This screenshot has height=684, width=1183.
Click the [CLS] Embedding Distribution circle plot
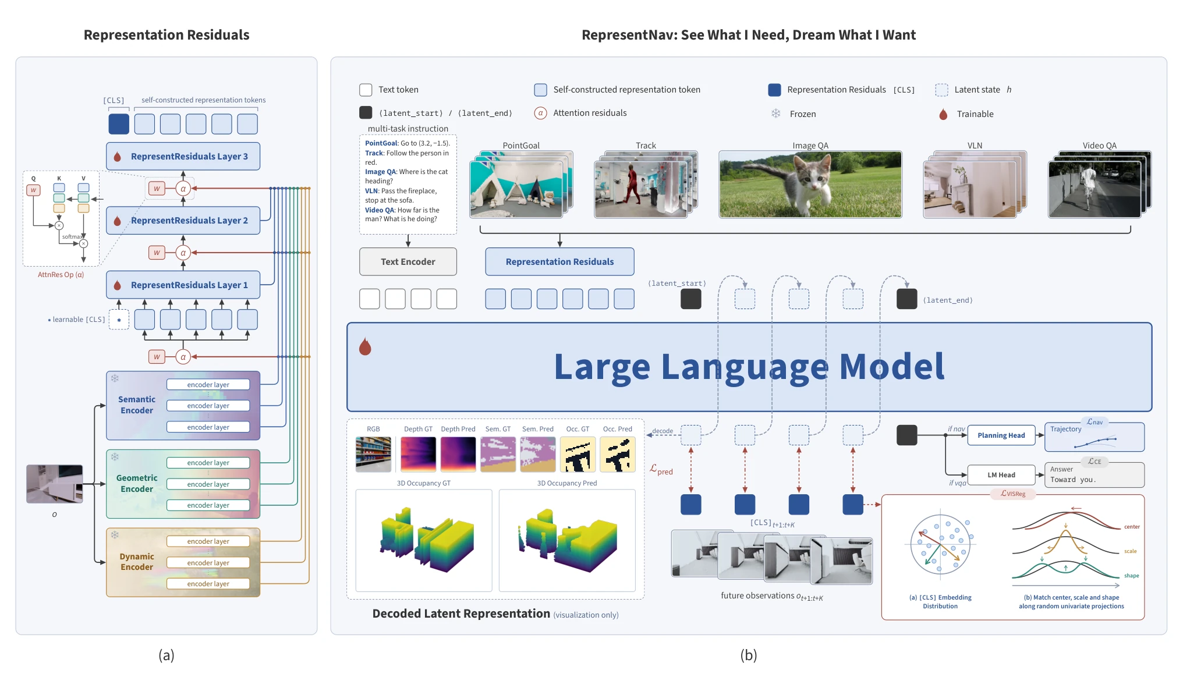tap(940, 544)
